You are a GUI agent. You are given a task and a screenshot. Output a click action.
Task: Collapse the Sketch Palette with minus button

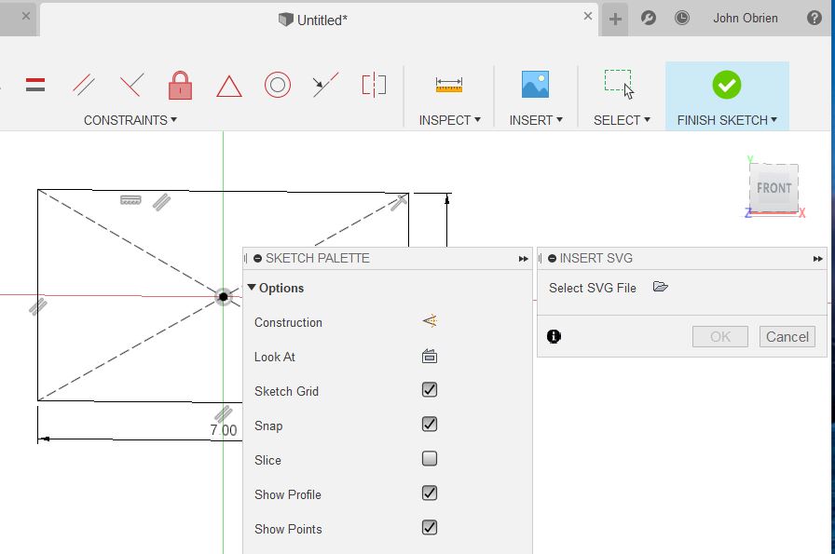(x=258, y=258)
